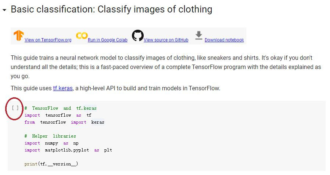The image size is (330, 175).
Task: Click the intro paragraph about sneakers and shirts
Action: click(x=166, y=67)
